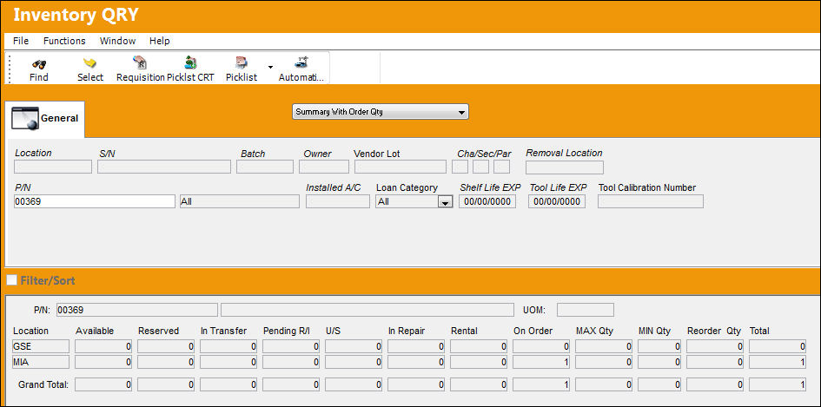The width and height of the screenshot is (821, 407).
Task: Open the File menu
Action: 21,41
